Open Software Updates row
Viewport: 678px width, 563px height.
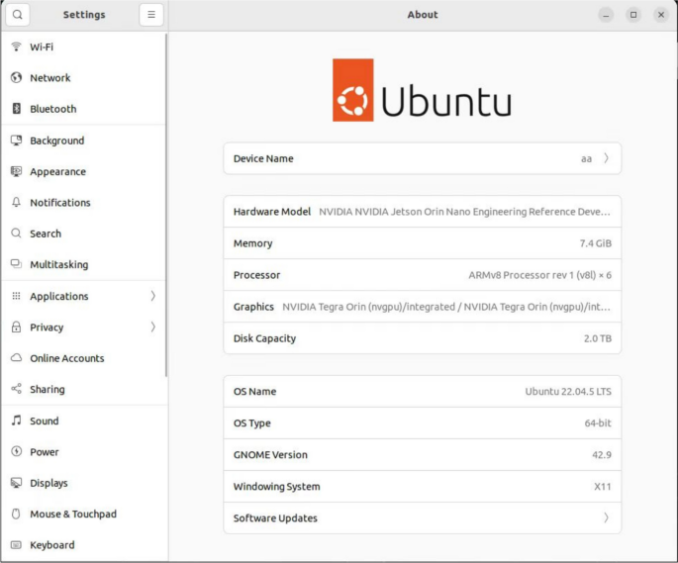point(422,518)
